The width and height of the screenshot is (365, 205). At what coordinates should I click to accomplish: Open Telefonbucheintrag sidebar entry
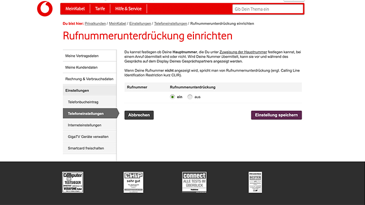(90, 102)
